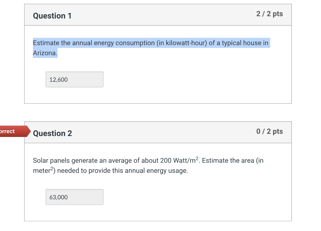Viewport: 321px width, 231px height.
Task: Click inside the answer field showing 63,000
Action: [74, 197]
